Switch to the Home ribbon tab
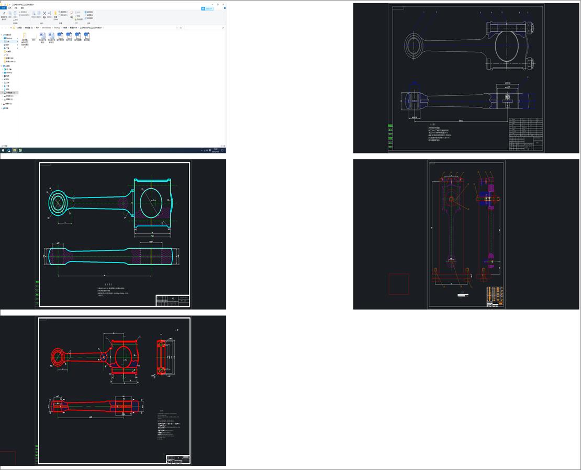Screen dimensions: 581x470 9,8
